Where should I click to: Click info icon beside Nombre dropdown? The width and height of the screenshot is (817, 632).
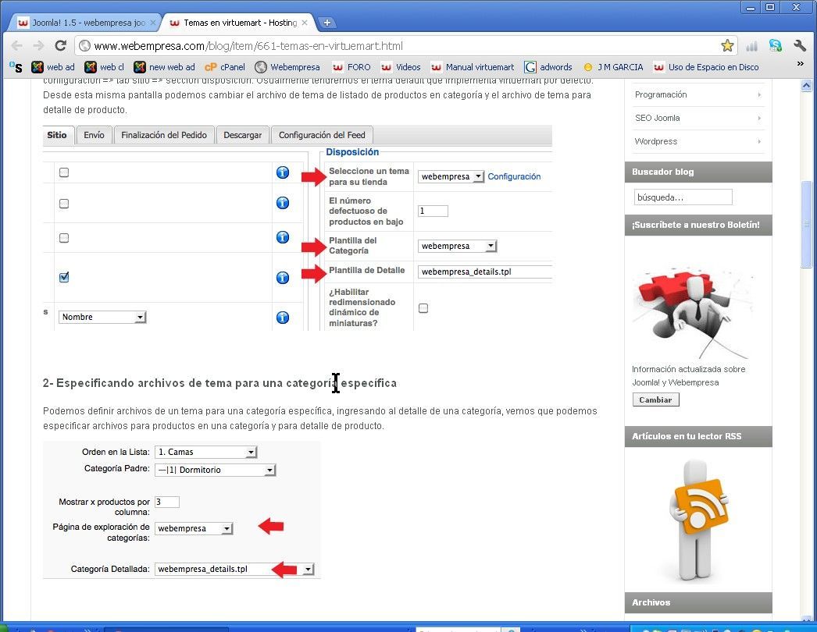click(x=283, y=317)
